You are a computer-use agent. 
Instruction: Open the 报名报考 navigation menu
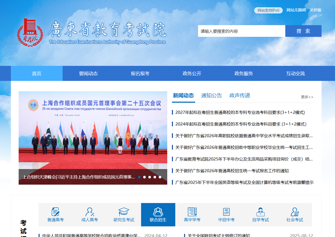pyautogui.click(x=140, y=73)
